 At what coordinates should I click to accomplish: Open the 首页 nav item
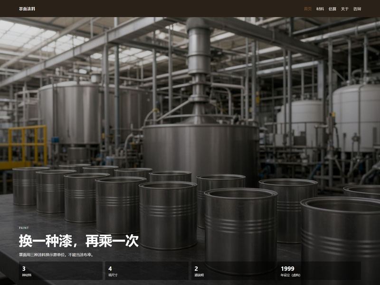pos(308,9)
